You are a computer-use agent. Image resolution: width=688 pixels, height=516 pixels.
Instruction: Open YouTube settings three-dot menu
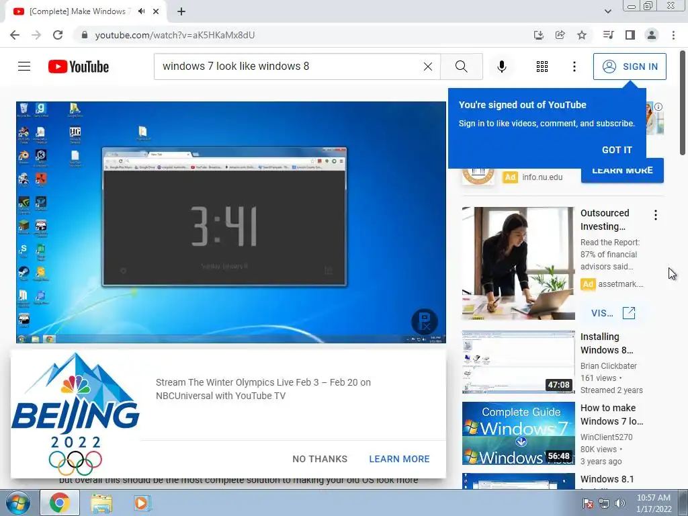(574, 67)
